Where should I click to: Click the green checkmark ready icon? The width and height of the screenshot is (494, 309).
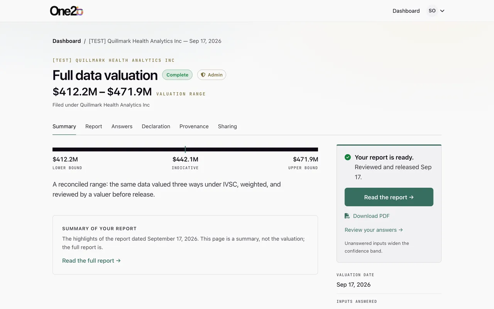[348, 157]
